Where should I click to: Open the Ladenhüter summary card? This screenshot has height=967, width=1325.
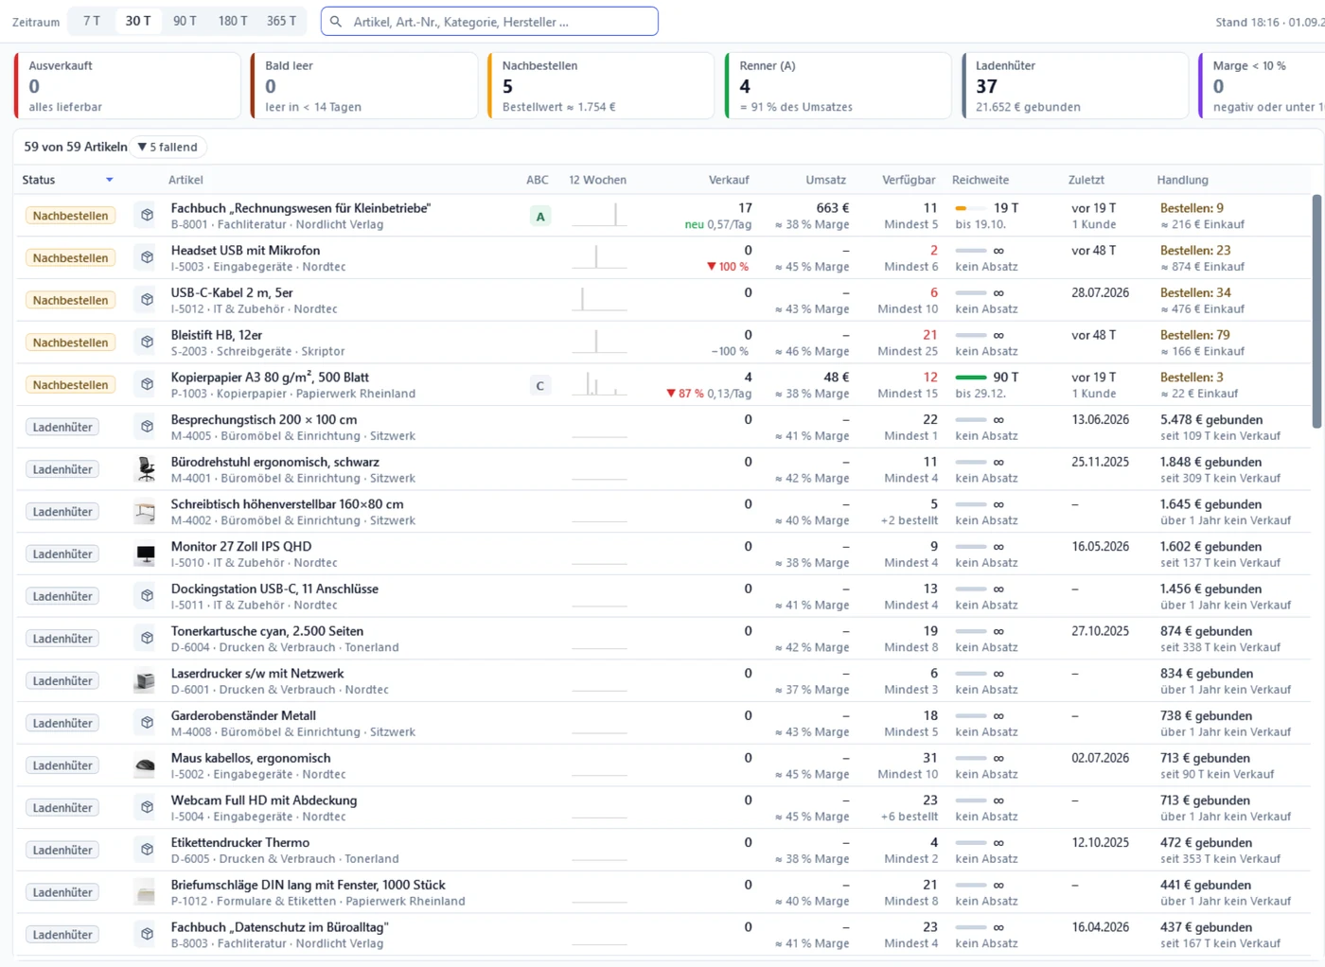[1075, 85]
